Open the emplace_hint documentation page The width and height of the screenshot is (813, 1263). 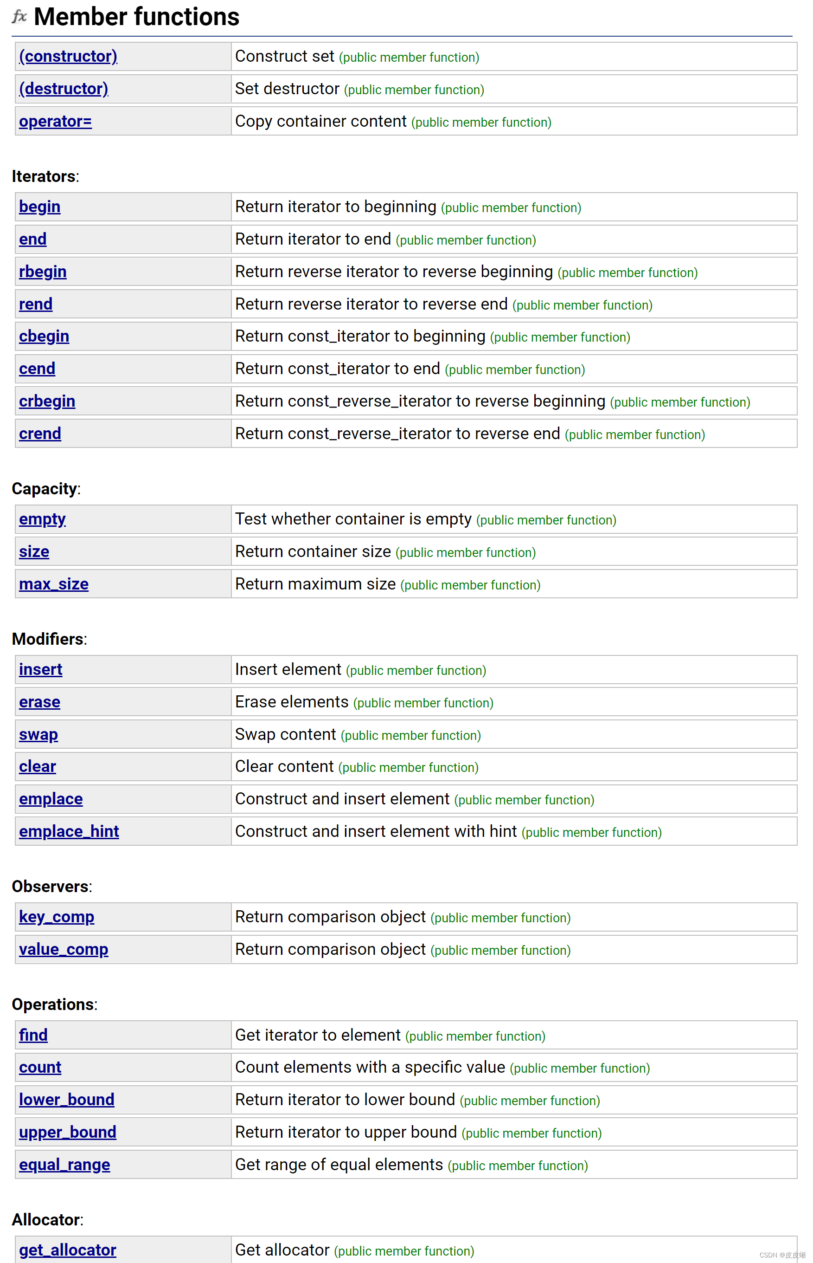[x=69, y=831]
